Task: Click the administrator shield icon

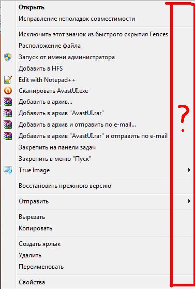Action: click(x=8, y=57)
